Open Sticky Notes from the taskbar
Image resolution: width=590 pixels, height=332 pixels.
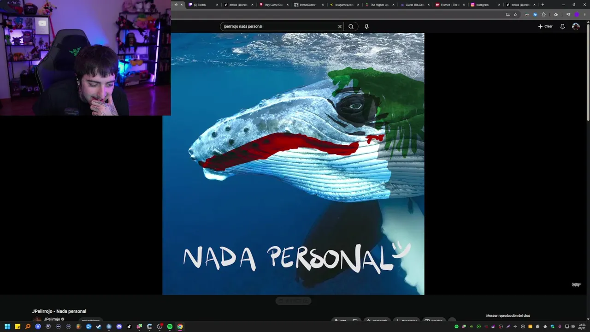(x=18, y=326)
